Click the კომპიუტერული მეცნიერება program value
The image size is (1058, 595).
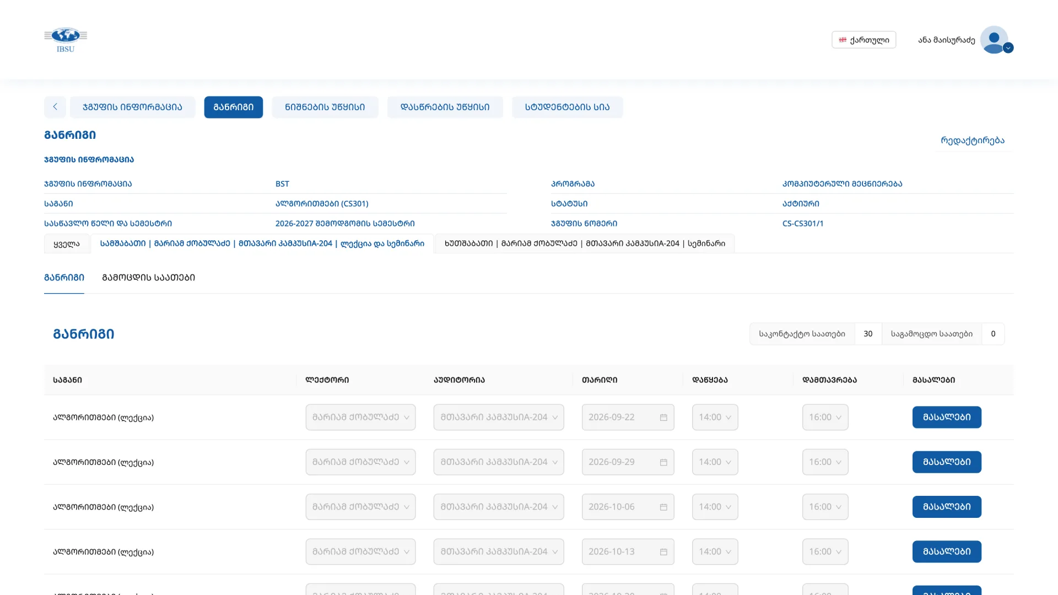842,183
